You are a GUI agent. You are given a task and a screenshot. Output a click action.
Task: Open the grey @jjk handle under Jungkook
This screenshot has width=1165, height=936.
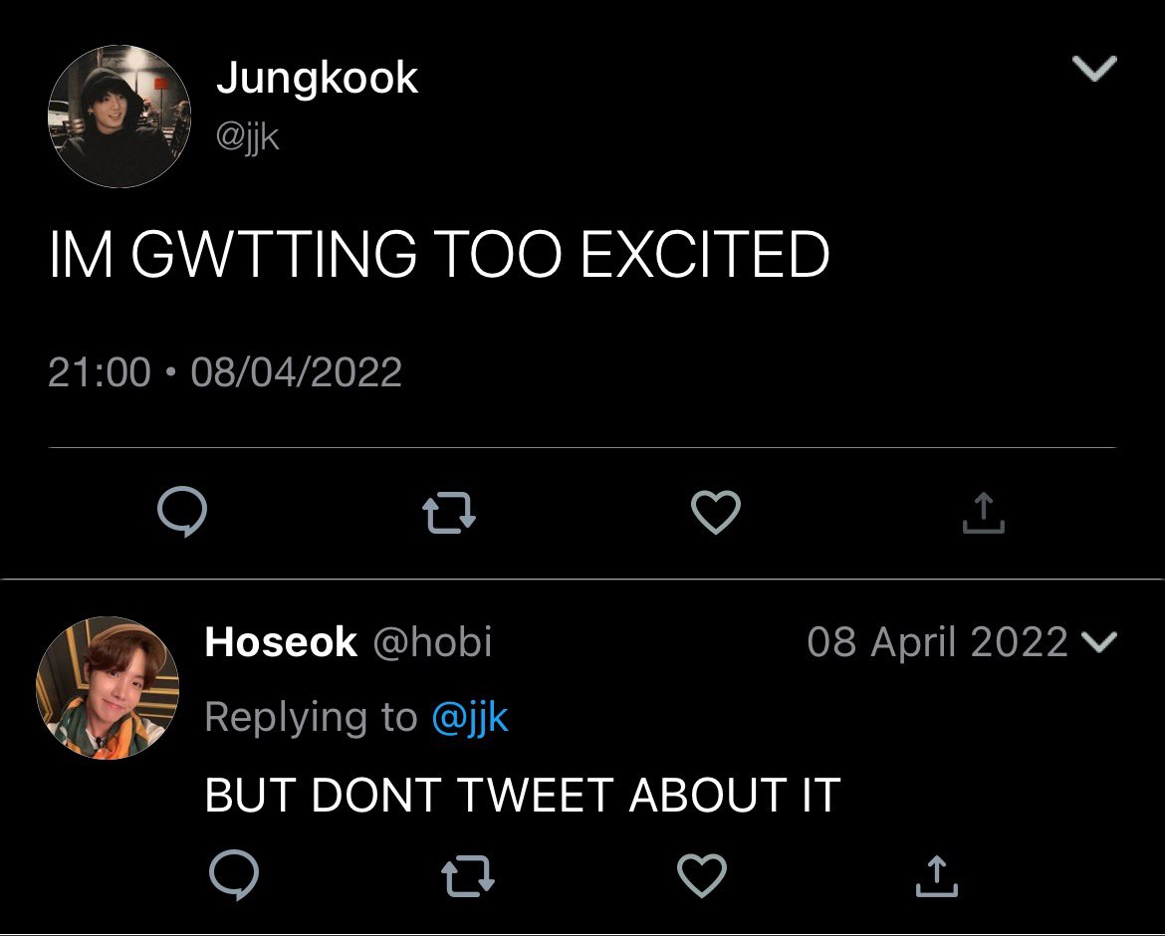coord(247,136)
